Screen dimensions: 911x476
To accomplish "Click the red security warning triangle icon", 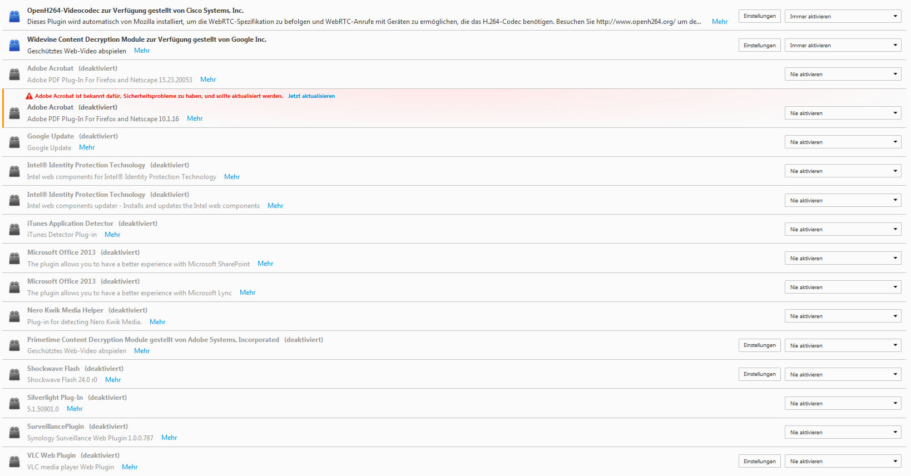I will 29,96.
